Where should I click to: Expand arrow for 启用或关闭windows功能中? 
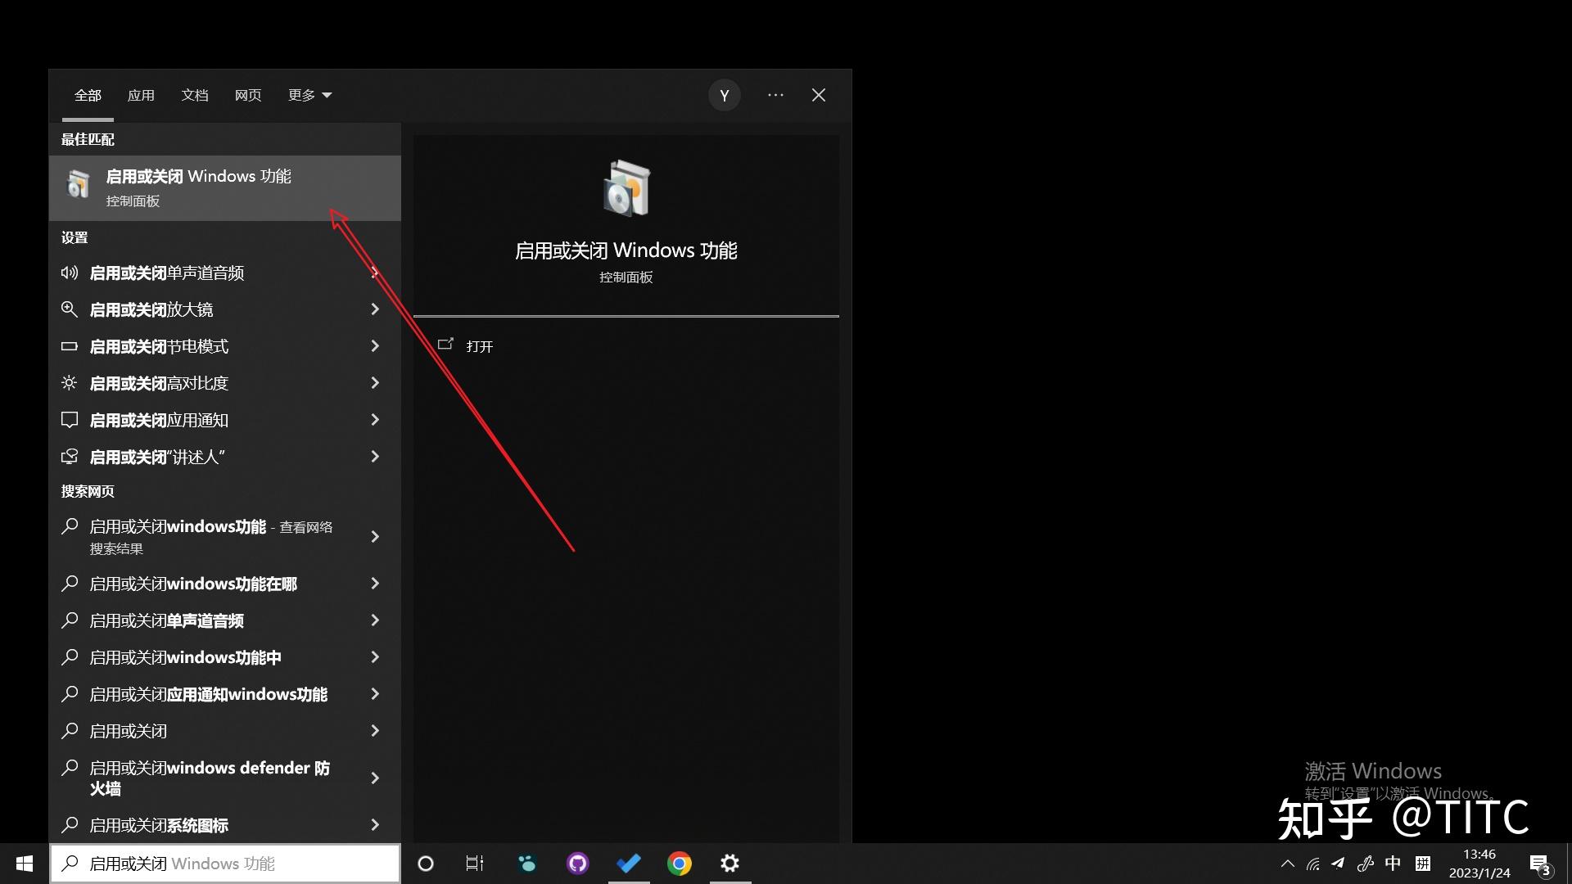(375, 657)
